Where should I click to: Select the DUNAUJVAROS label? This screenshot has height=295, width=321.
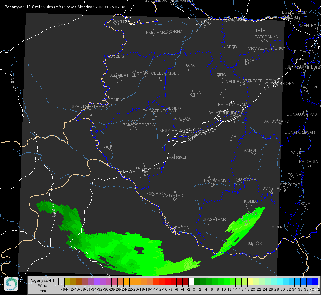click(x=302, y=114)
